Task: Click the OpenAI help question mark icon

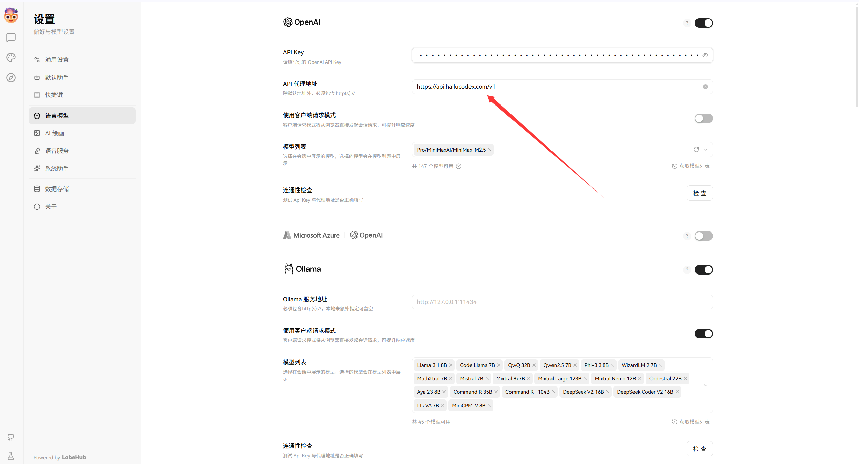Action: click(687, 23)
